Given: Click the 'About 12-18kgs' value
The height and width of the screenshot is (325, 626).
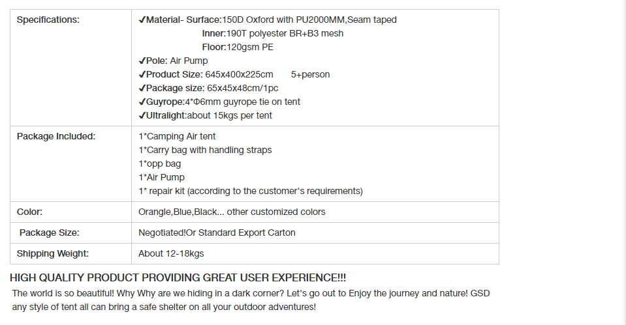Looking at the screenshot, I should [171, 254].
